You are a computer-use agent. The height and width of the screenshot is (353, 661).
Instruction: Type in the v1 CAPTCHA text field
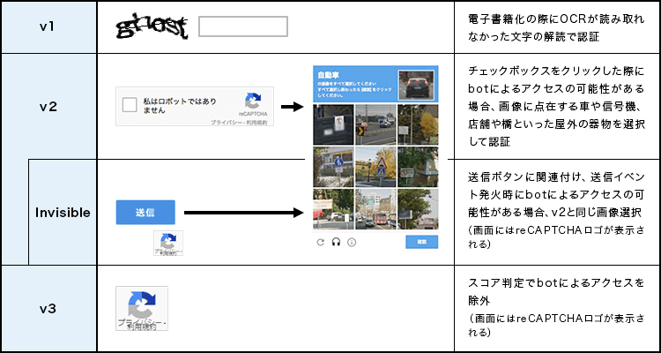[243, 26]
